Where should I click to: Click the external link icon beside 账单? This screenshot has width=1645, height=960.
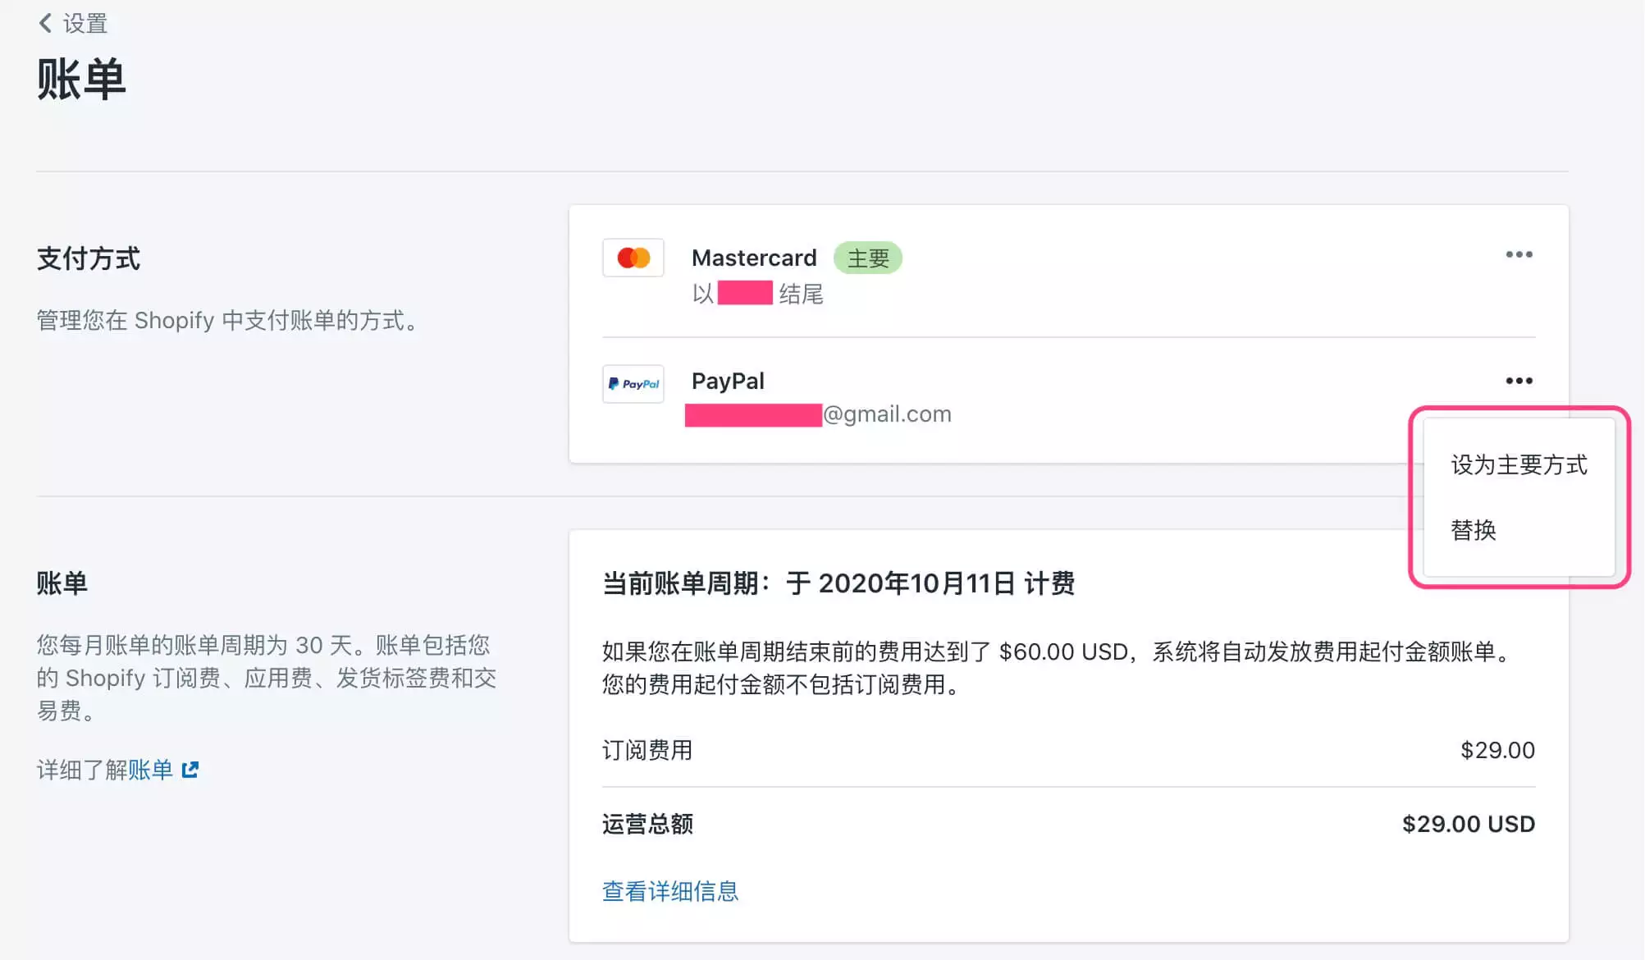coord(190,770)
